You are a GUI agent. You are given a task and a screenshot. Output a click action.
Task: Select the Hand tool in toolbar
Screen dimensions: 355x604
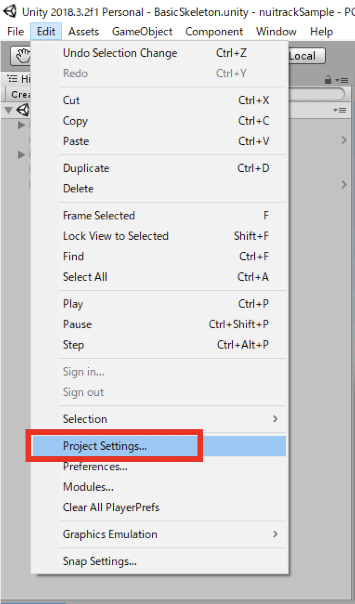pos(21,56)
